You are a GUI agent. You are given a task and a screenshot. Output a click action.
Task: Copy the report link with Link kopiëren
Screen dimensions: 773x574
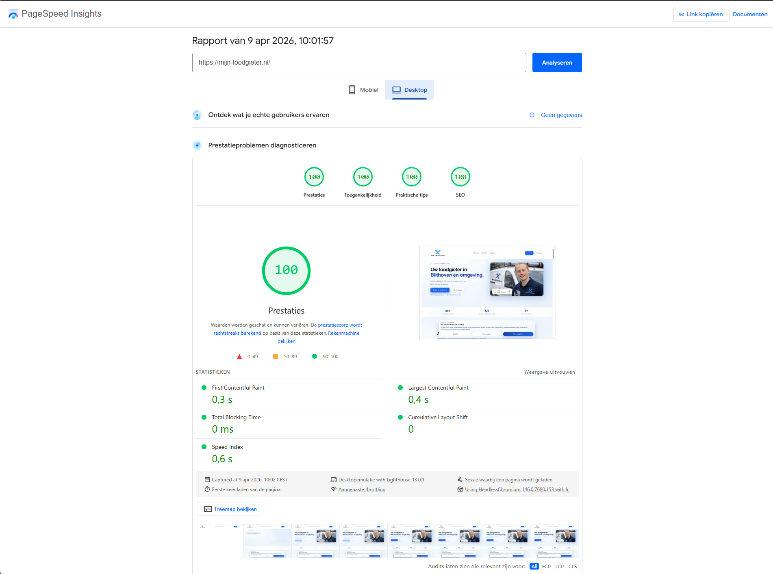[x=701, y=14]
